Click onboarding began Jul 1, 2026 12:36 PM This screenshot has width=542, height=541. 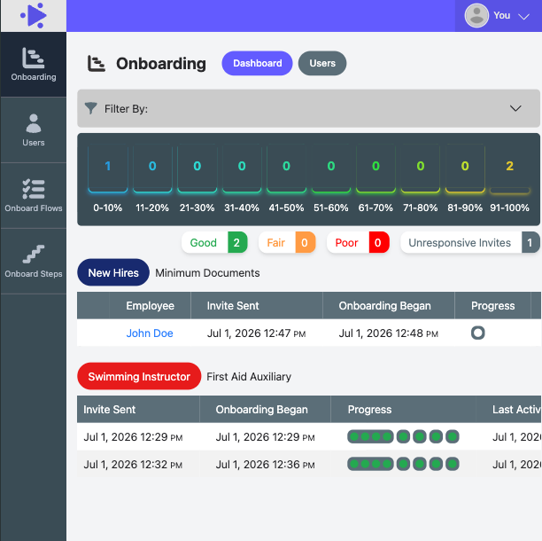(265, 464)
